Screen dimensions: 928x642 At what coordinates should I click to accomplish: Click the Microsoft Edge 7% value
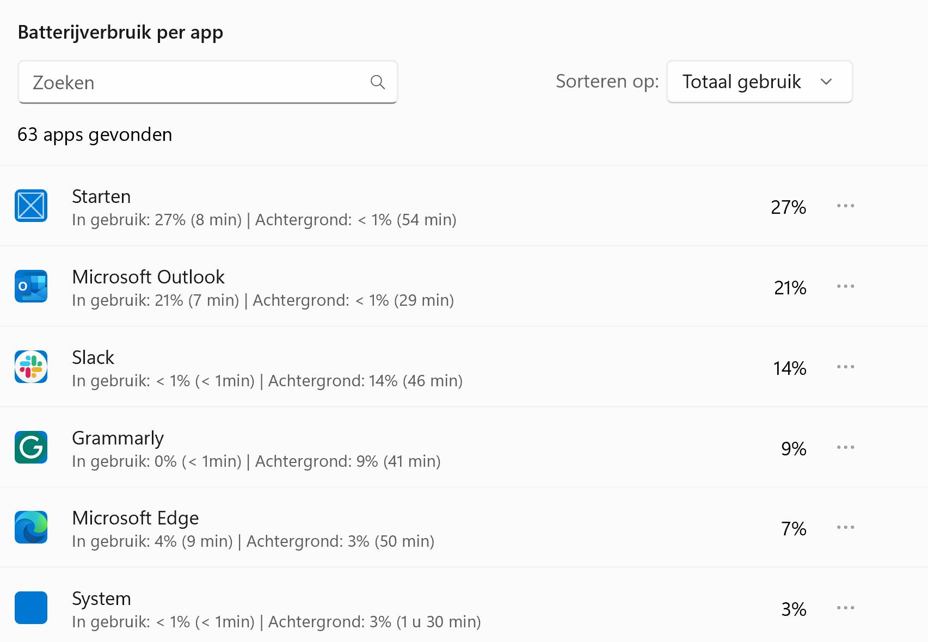(794, 528)
